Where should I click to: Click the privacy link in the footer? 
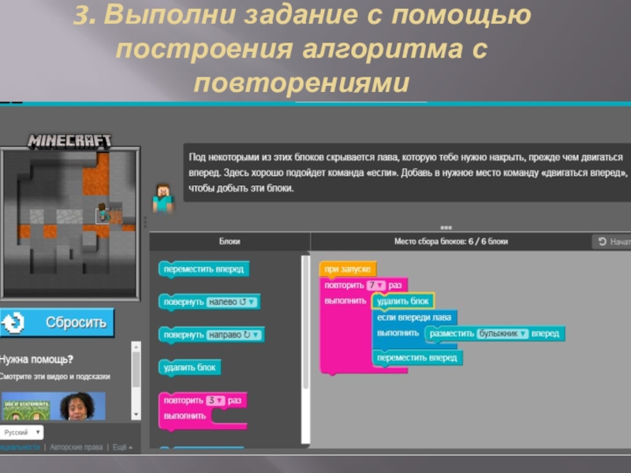click(x=21, y=447)
